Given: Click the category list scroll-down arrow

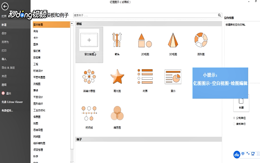Looking at the screenshot, I should tap(72, 162).
